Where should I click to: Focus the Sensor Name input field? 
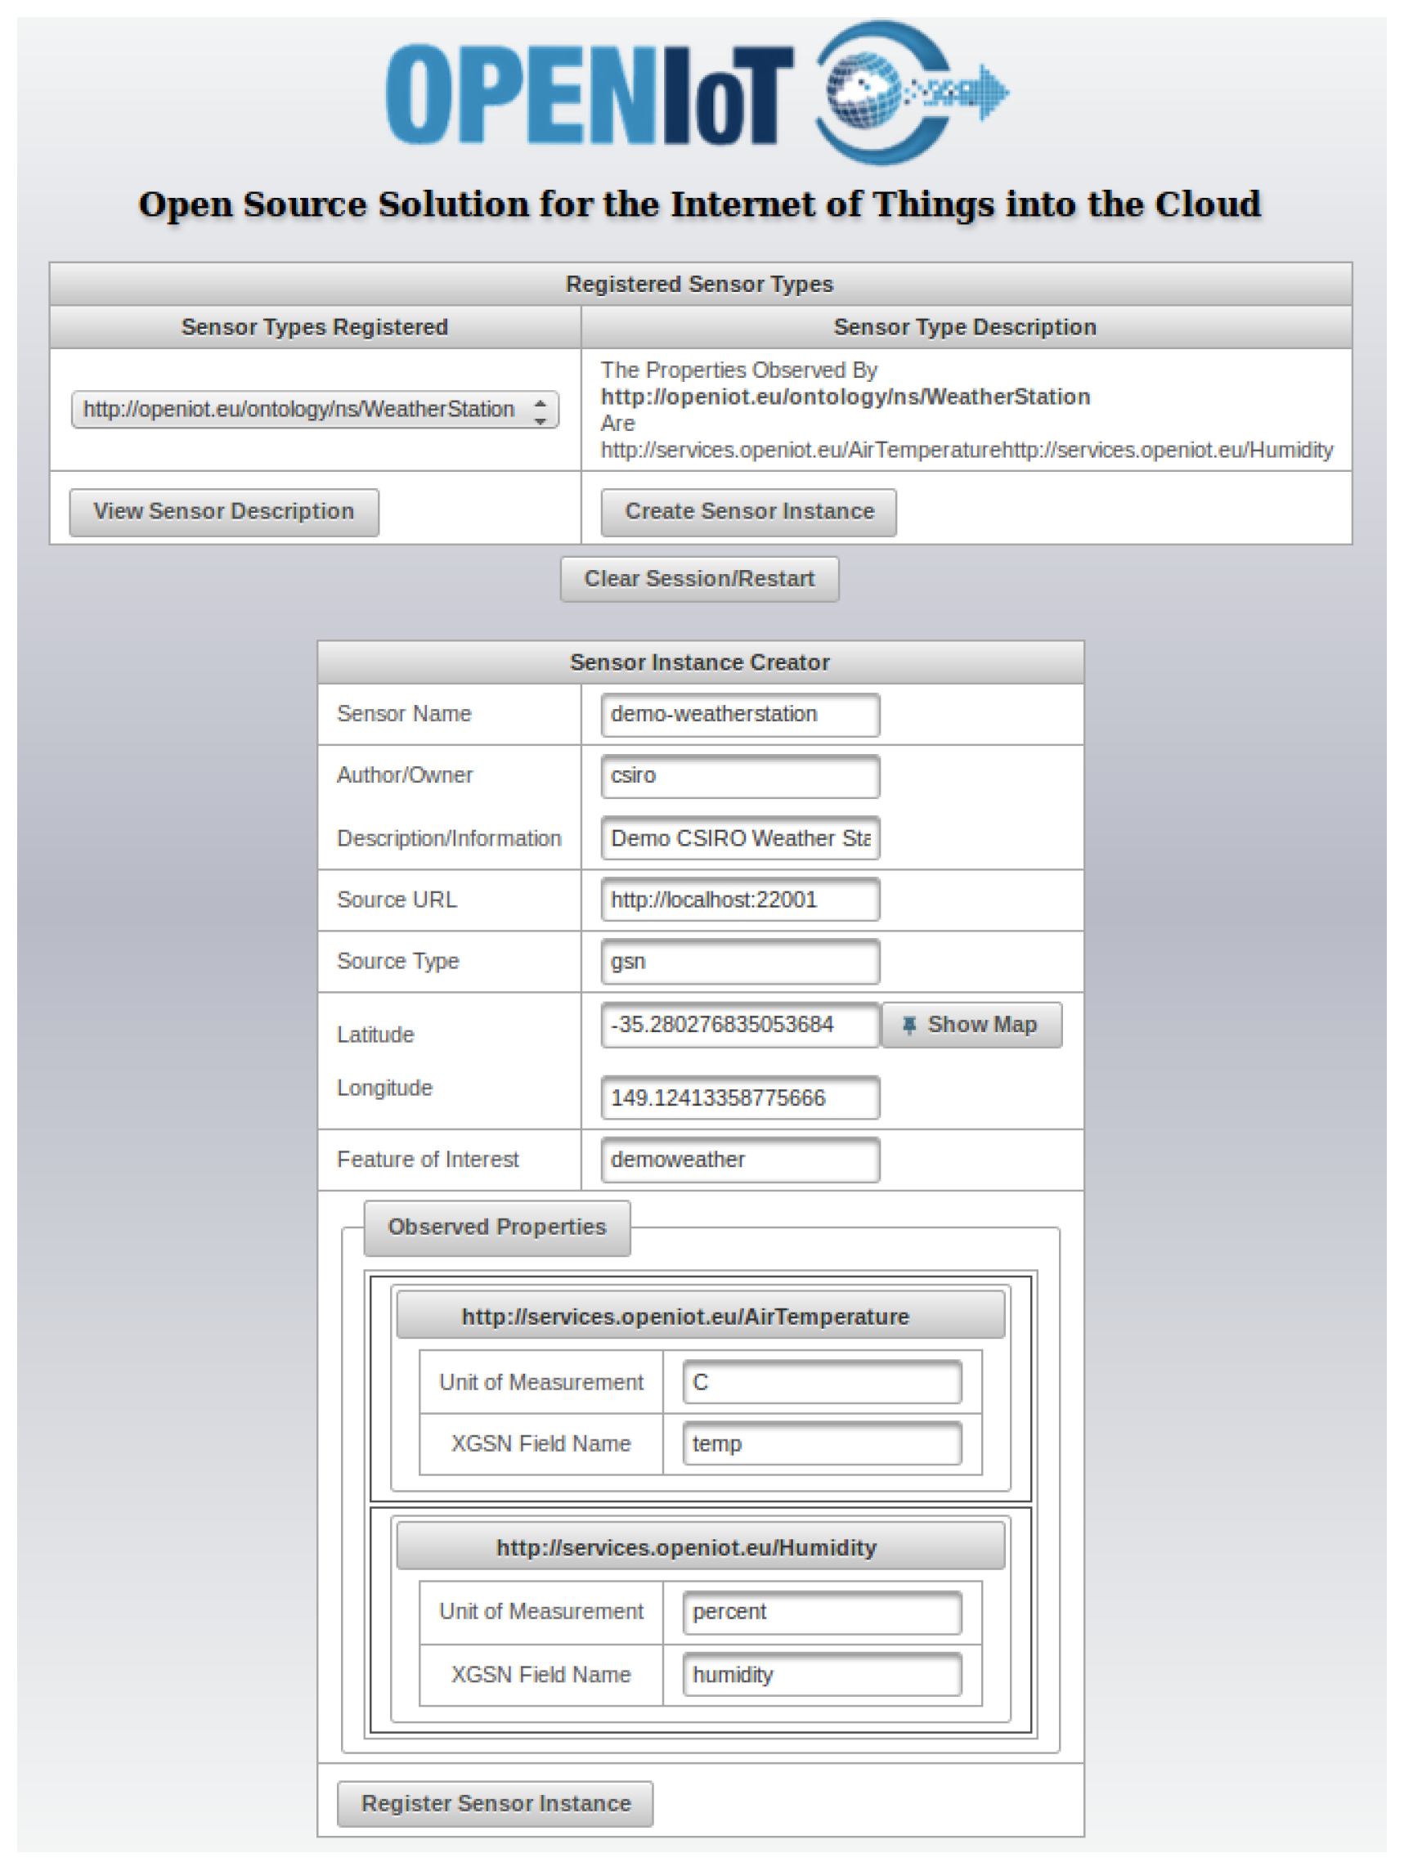[740, 714]
